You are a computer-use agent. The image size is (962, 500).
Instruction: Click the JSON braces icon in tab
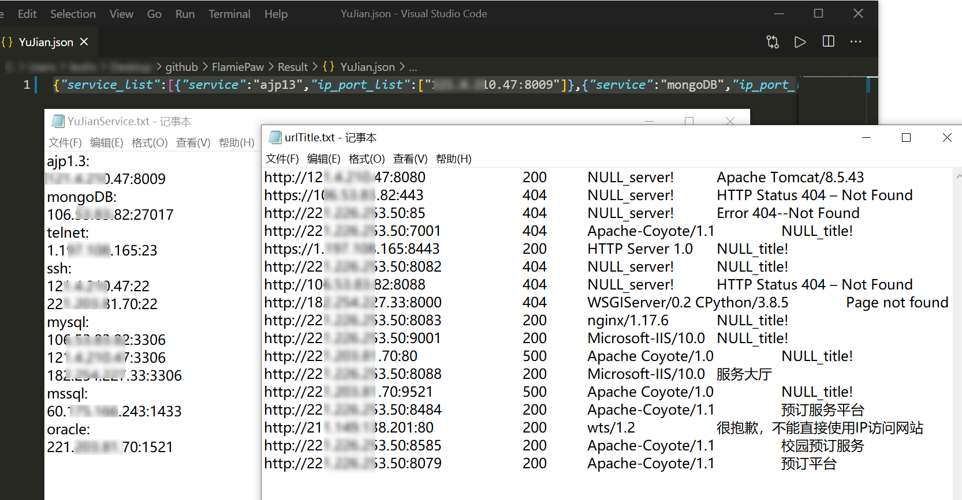[7, 42]
